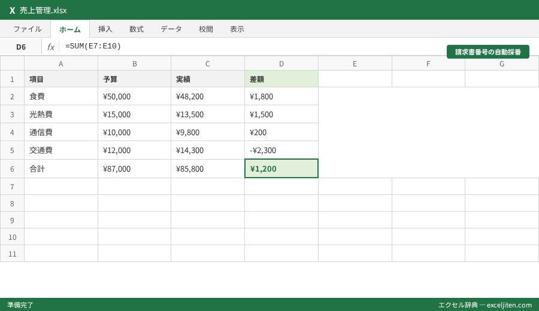
Task: Switch to the データ tab
Action: [171, 29]
